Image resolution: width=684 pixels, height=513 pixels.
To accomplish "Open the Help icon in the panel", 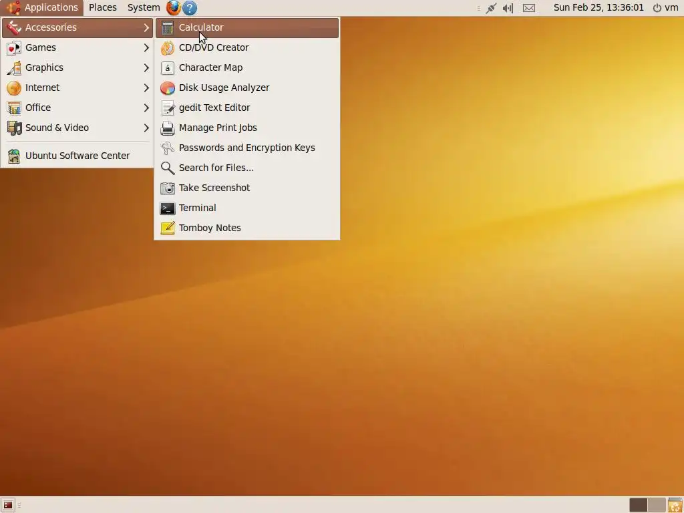I will pos(190,7).
